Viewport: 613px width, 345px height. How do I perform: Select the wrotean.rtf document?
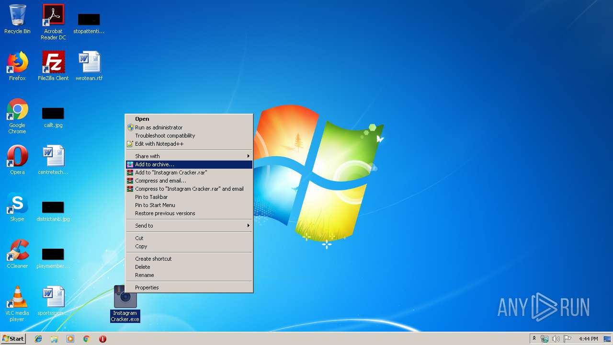tap(89, 66)
